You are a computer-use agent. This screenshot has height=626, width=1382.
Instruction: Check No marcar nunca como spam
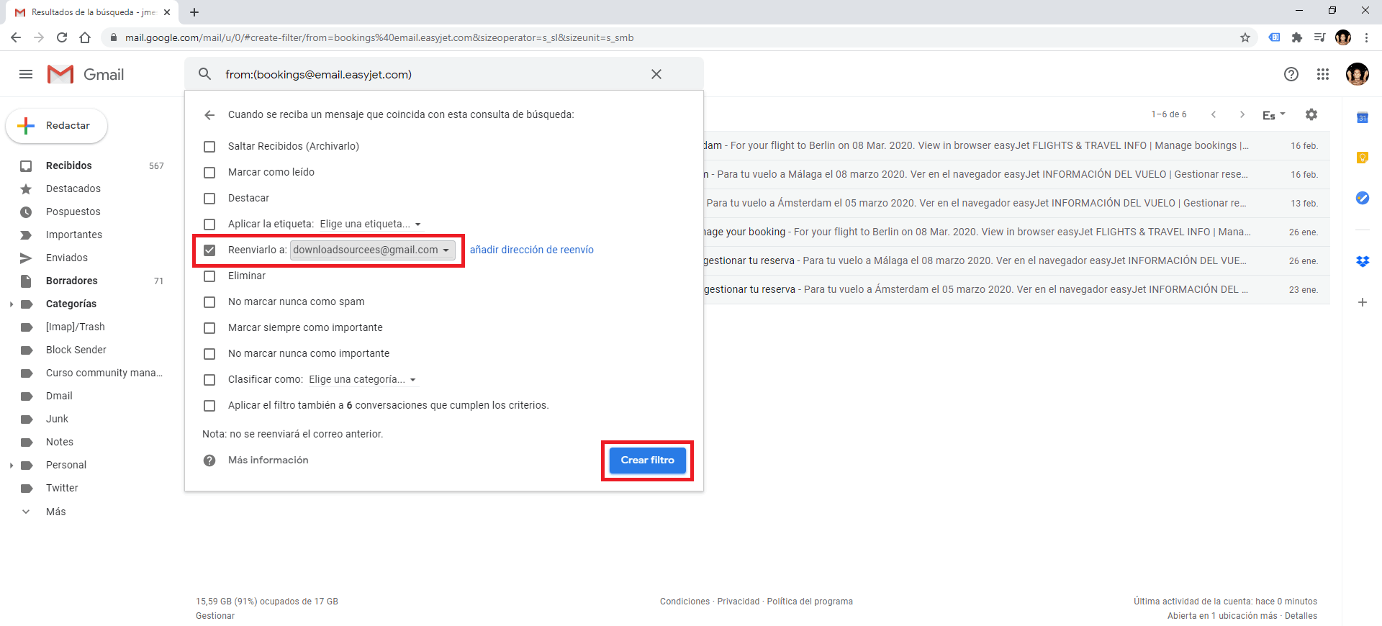tap(209, 302)
